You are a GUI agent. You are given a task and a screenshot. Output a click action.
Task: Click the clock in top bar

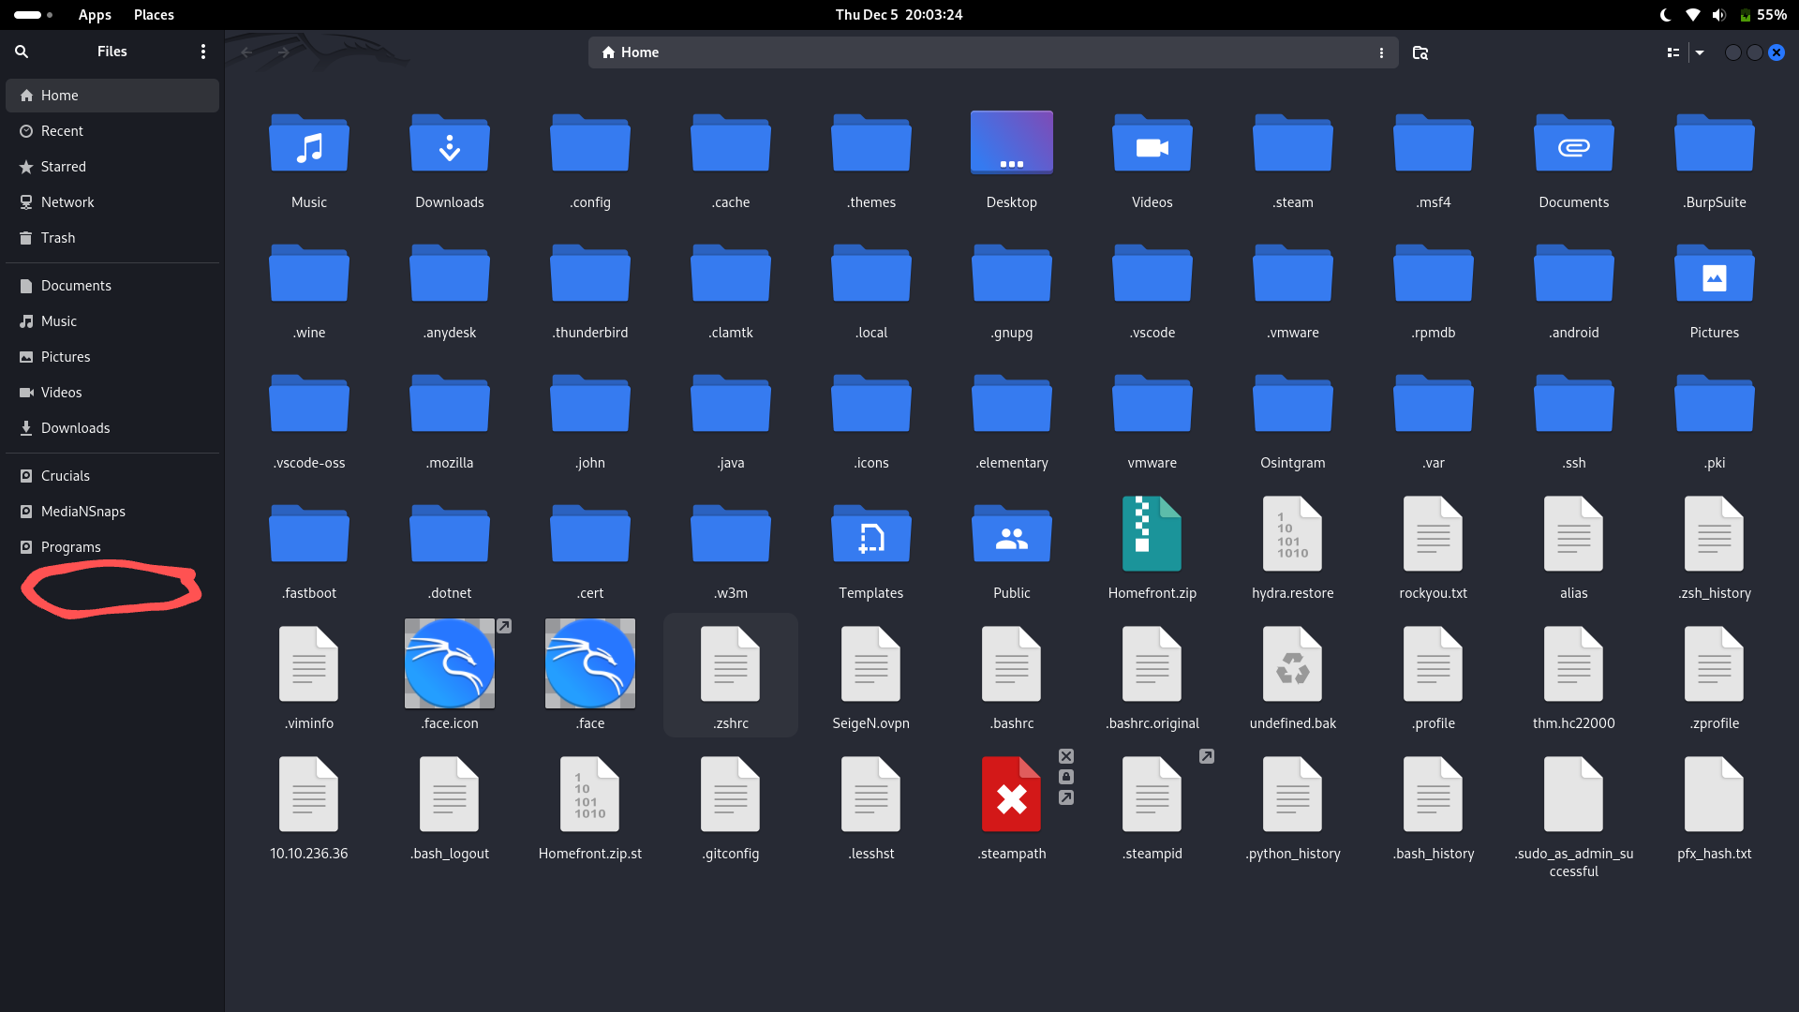(x=899, y=14)
